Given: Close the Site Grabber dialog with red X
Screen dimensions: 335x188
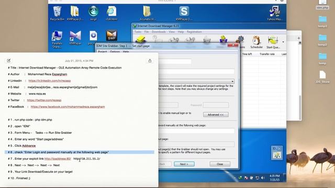Looking at the screenshot, I should pyautogui.click(x=233, y=45).
